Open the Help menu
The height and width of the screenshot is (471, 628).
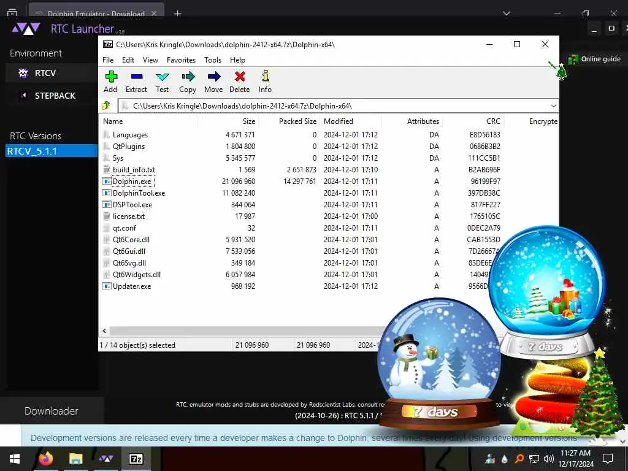point(237,60)
